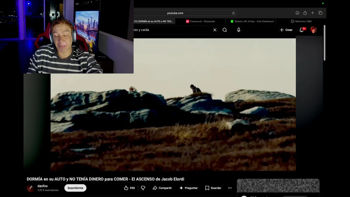Open Safari downloads icon

point(297,13)
